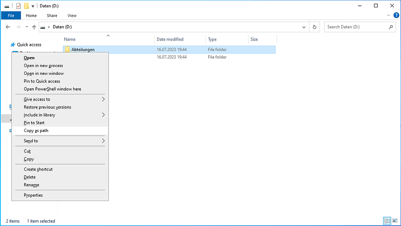The width and height of the screenshot is (401, 226).
Task: Choose Cut in context menu
Action: 60,151
